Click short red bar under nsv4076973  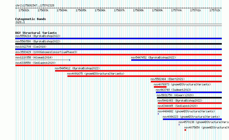tap(160, 87)
